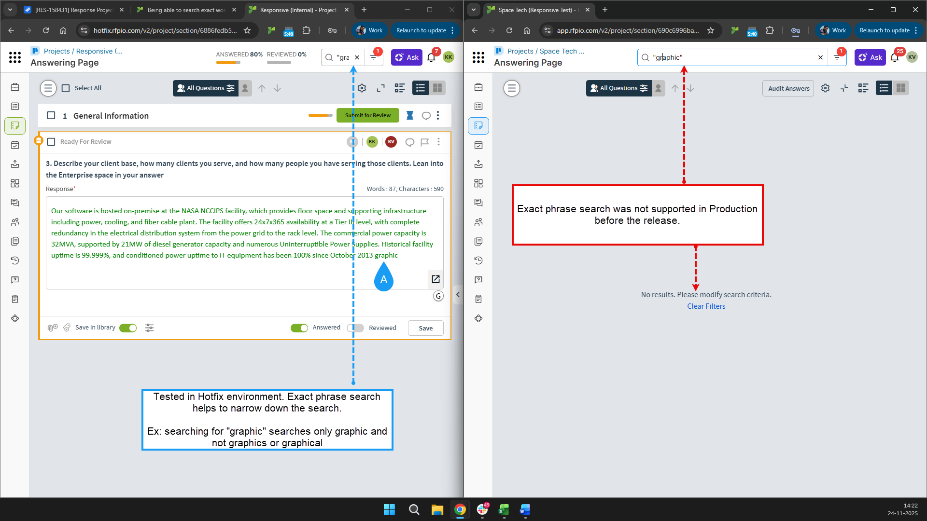Click the flag icon on question 3
The image size is (927, 521).
coord(424,142)
